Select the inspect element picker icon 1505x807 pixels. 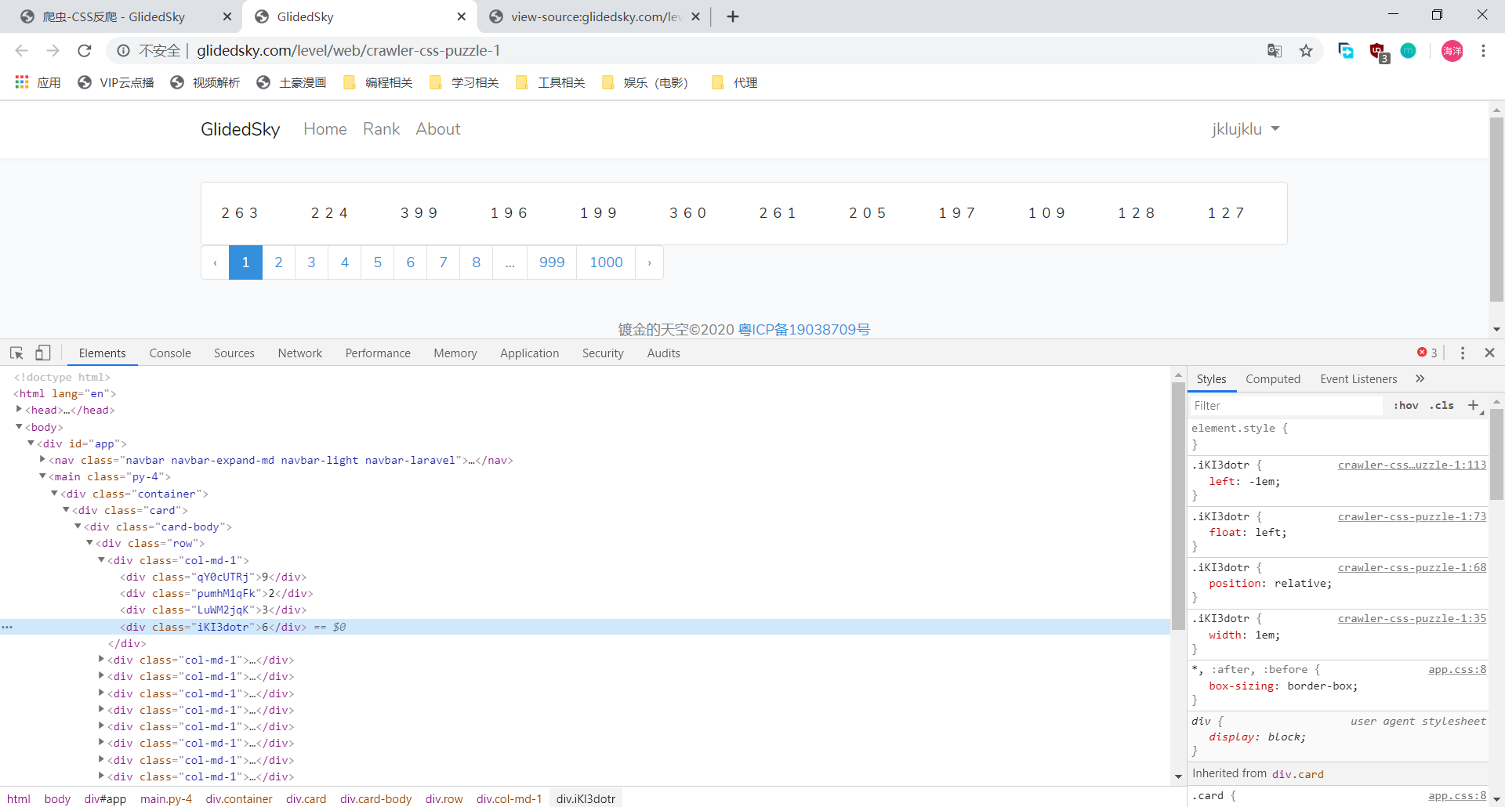click(16, 353)
